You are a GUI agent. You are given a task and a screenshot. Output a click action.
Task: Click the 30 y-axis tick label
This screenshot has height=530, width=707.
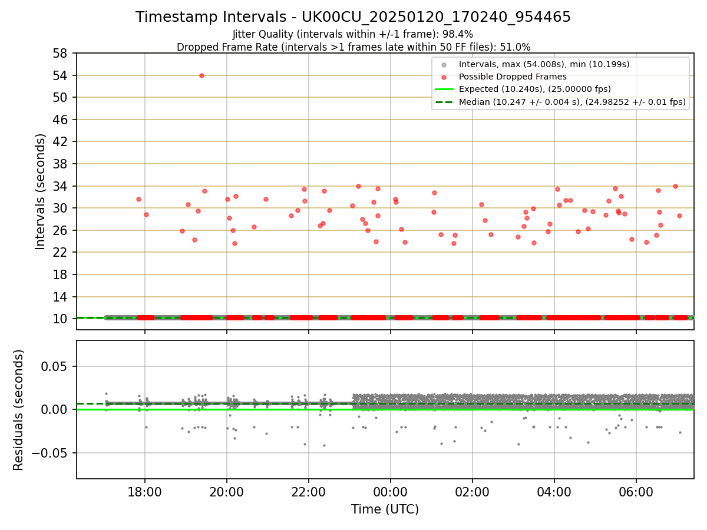point(62,208)
